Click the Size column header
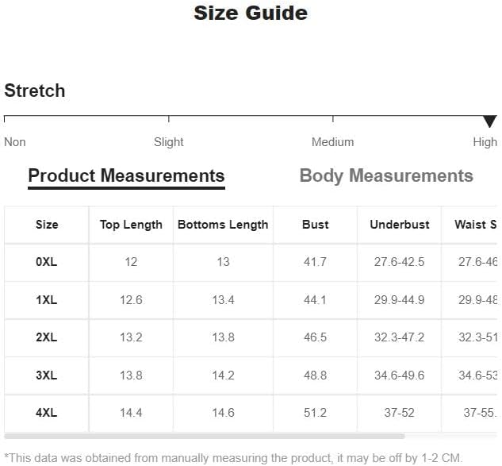This screenshot has width=502, height=466. pos(47,225)
